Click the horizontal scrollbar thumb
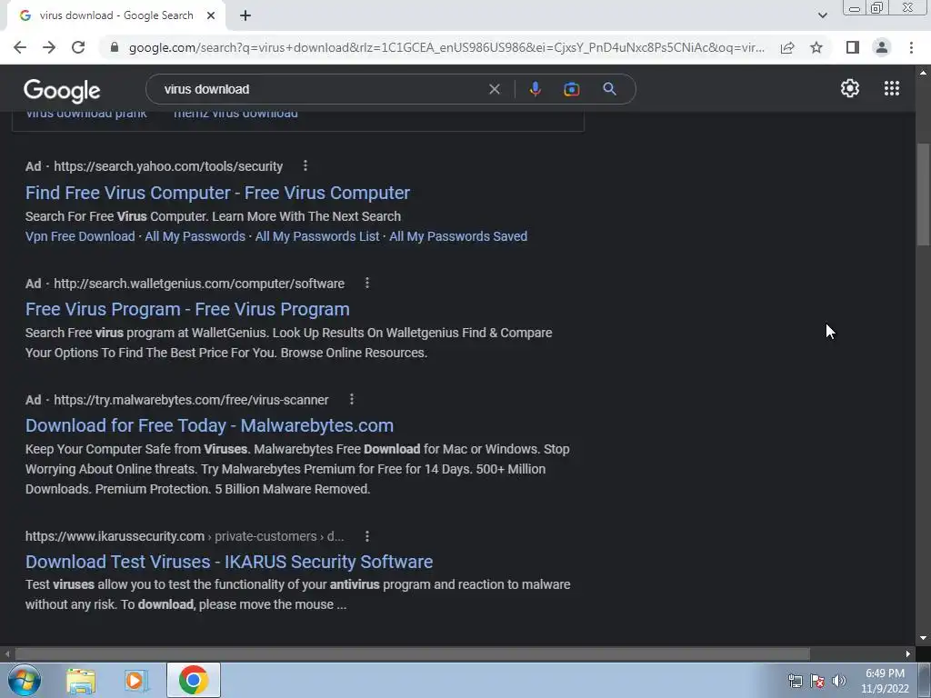Viewport: 931px width, 698px height. [413, 654]
